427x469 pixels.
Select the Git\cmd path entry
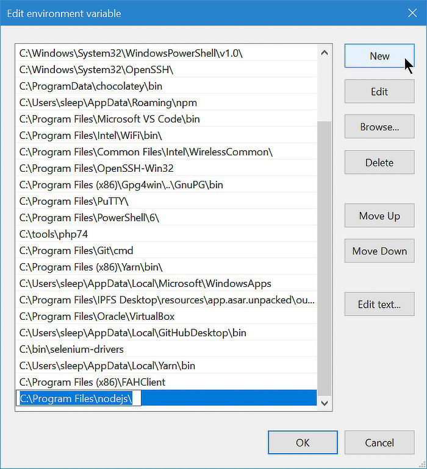167,251
